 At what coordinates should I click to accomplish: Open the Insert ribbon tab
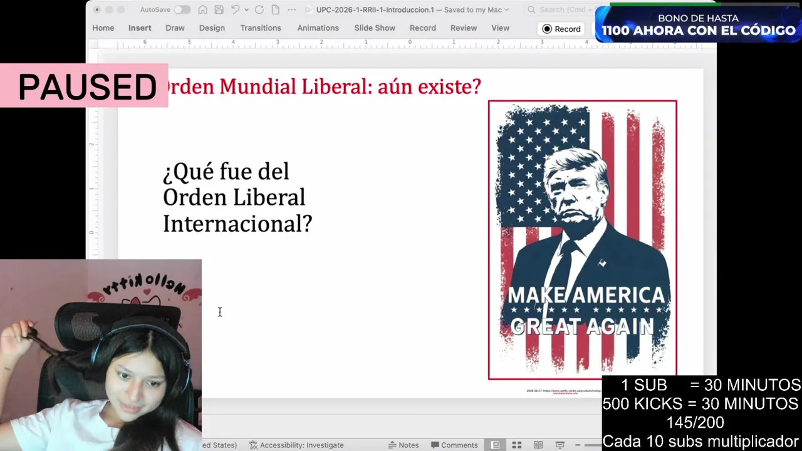click(x=140, y=28)
